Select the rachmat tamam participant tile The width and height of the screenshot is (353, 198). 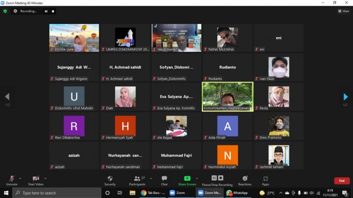(x=279, y=156)
